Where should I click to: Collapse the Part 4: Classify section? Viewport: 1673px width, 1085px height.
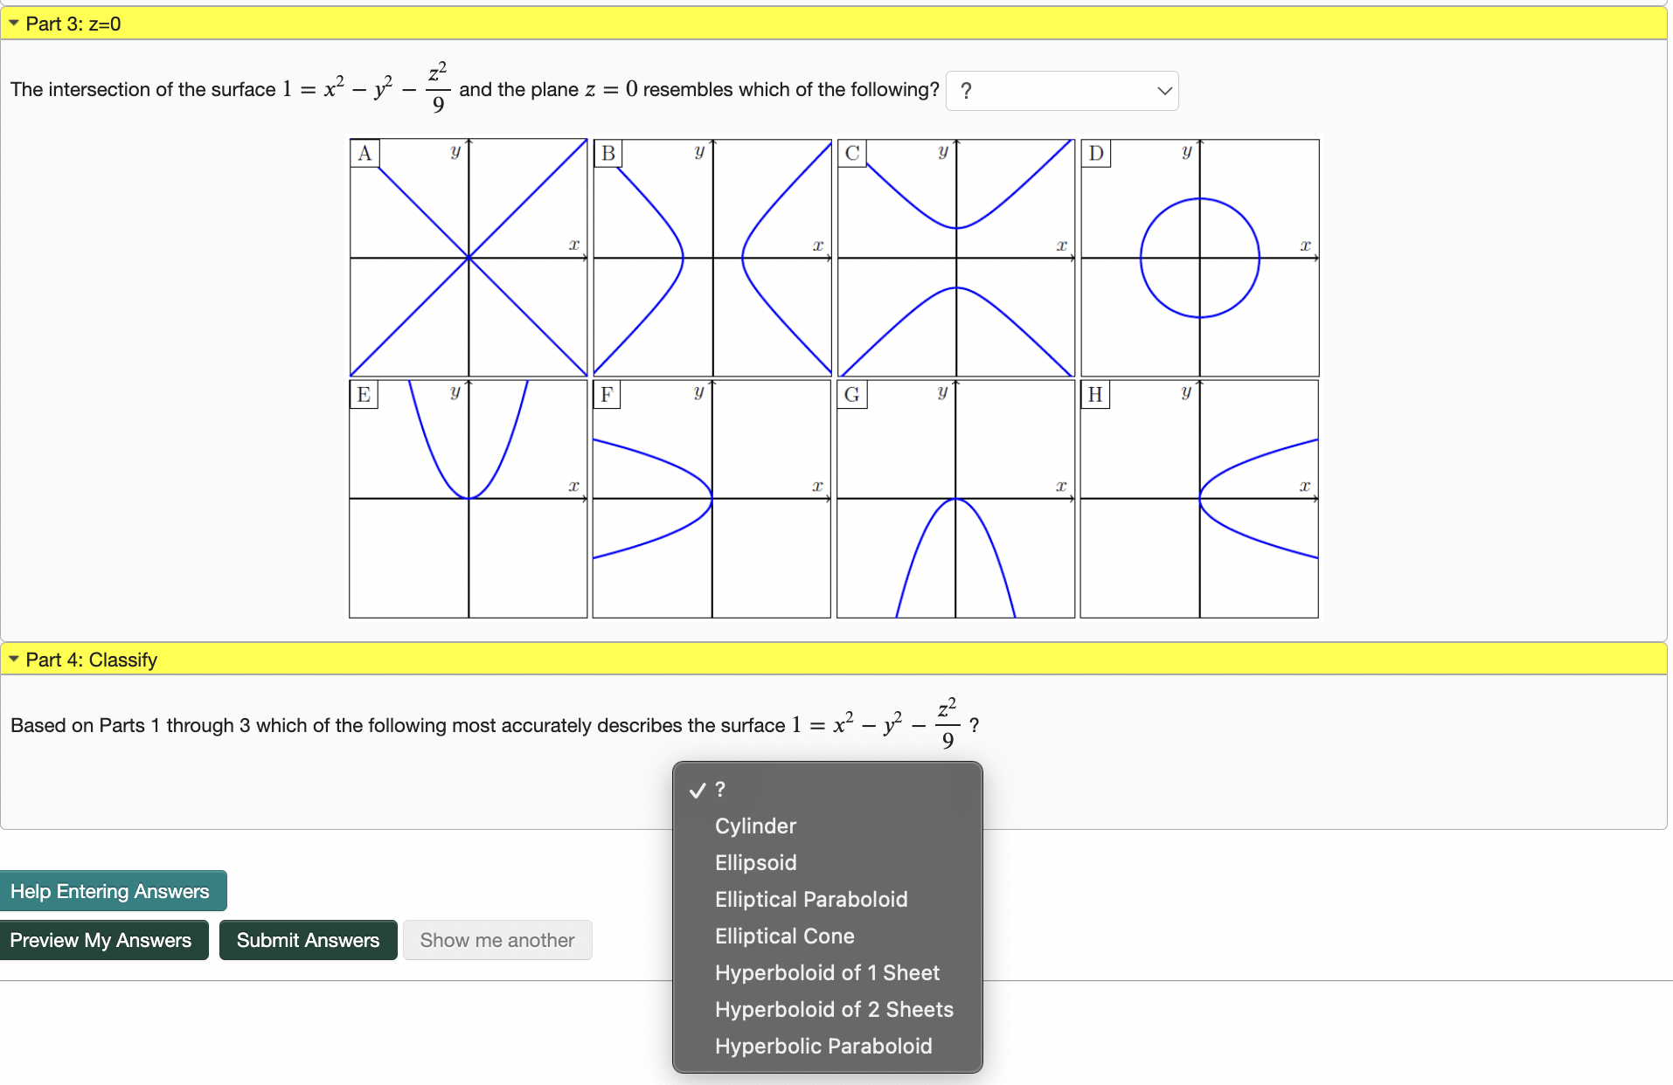13,660
